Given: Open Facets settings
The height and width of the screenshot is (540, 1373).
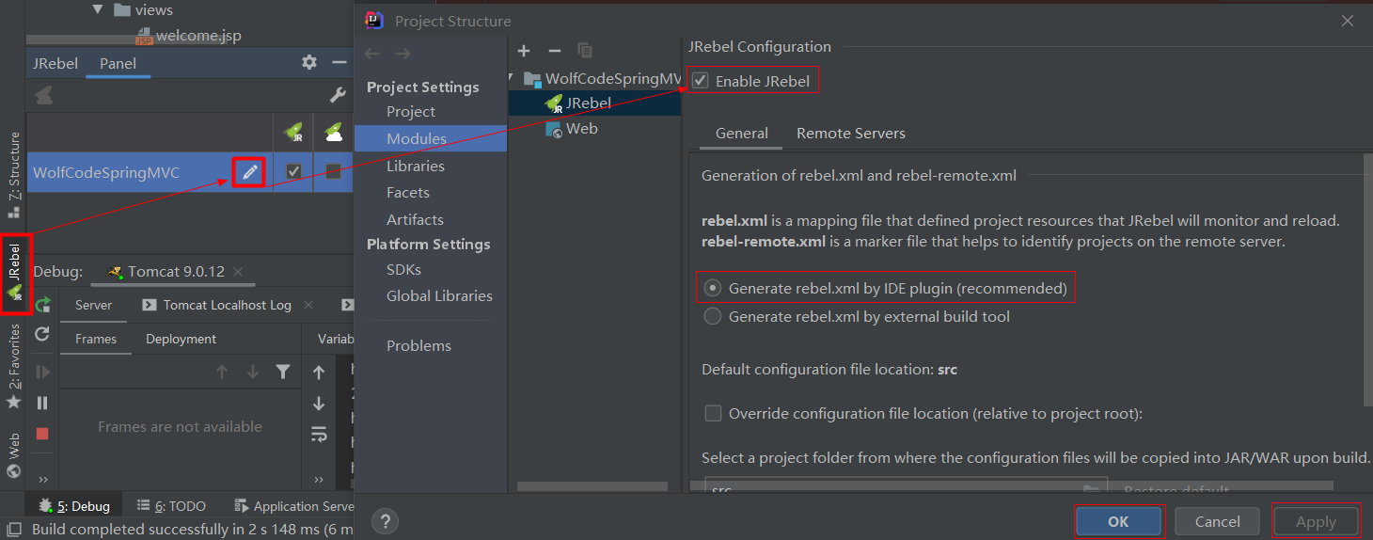Looking at the screenshot, I should coord(408,192).
